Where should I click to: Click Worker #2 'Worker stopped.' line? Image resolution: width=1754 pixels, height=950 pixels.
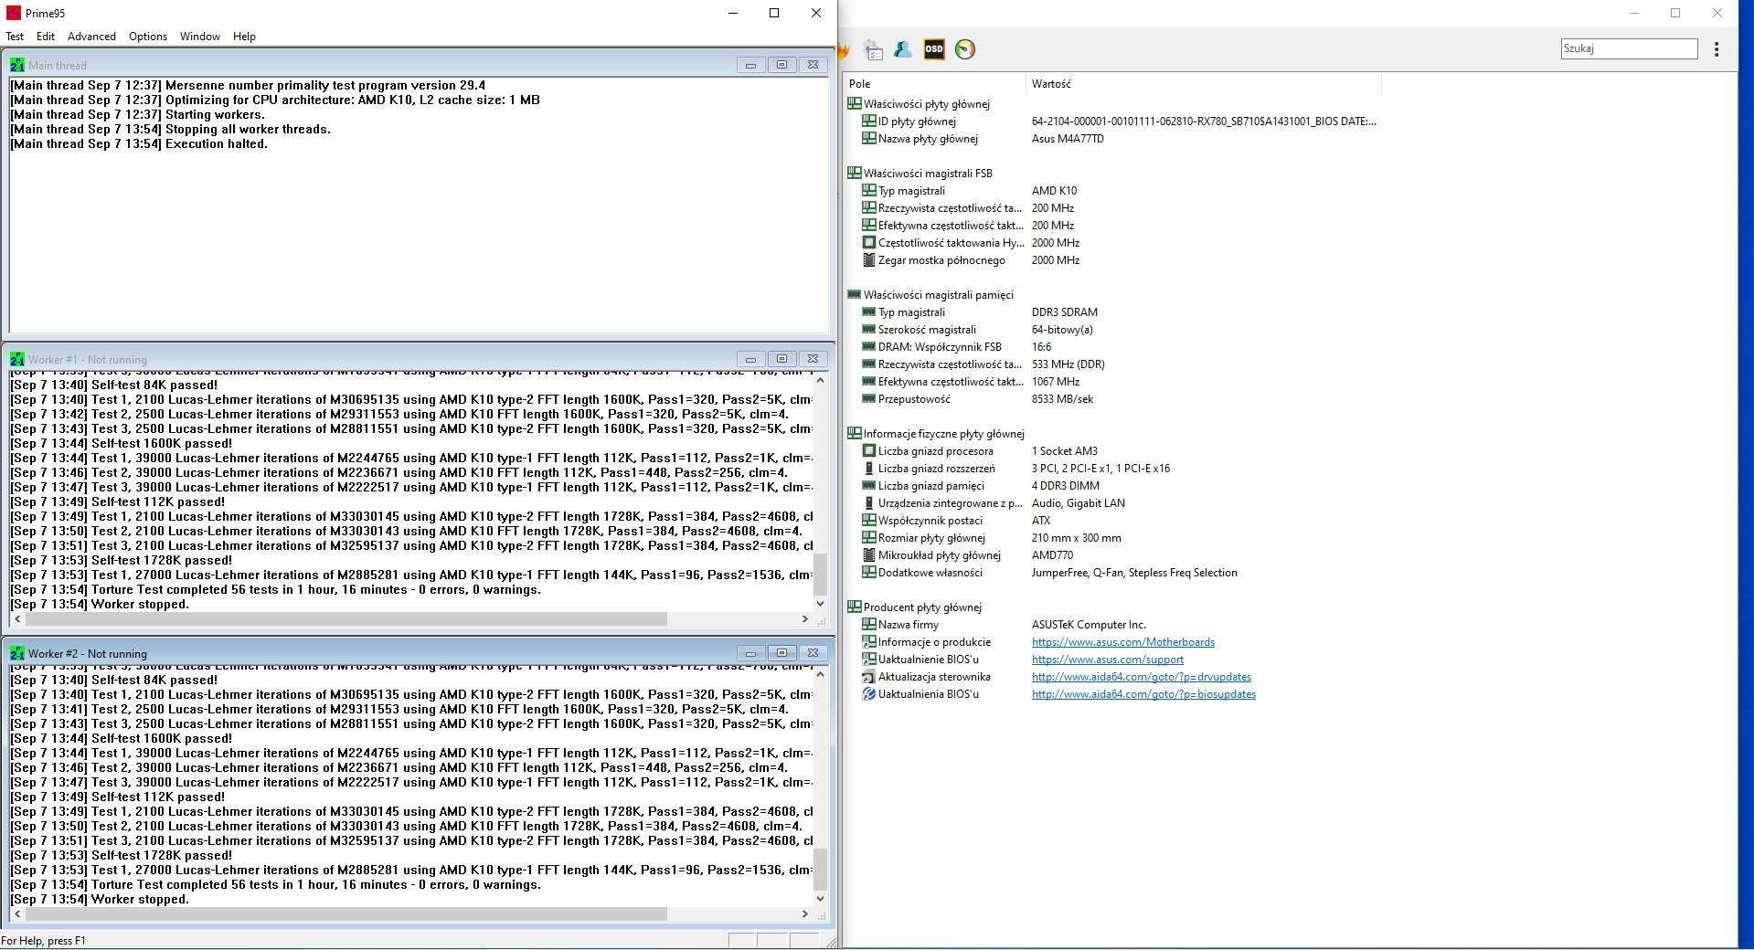(100, 900)
